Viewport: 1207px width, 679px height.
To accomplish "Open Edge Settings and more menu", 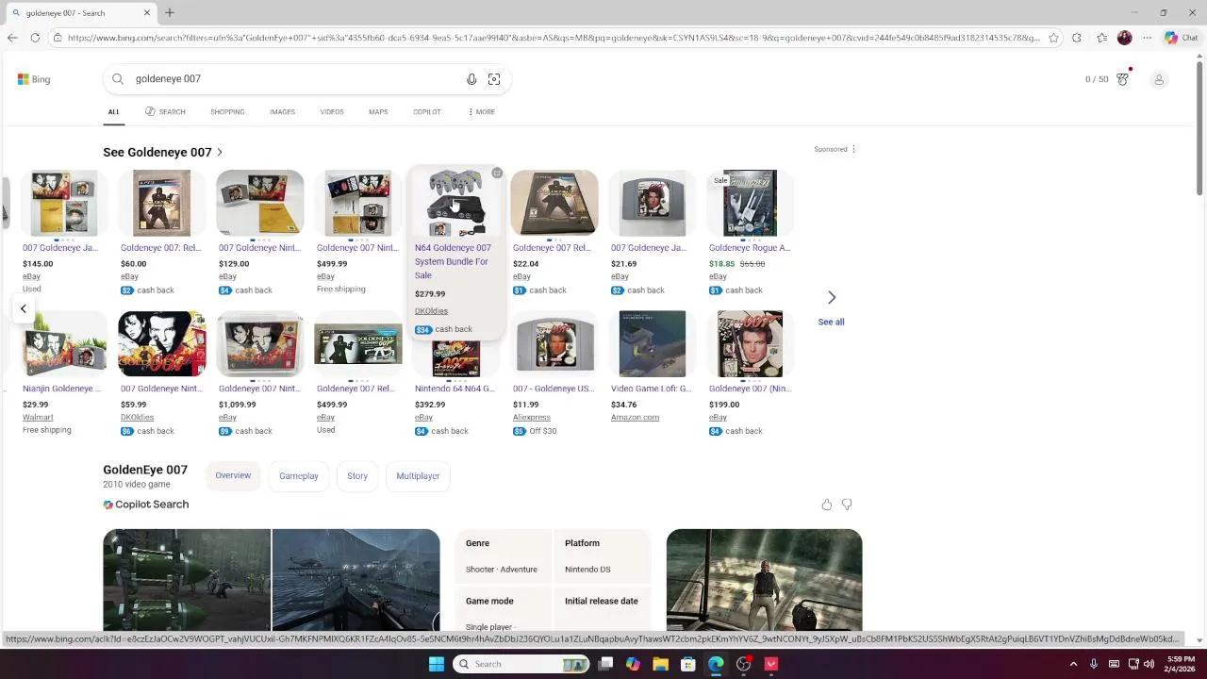I will pyautogui.click(x=1147, y=38).
